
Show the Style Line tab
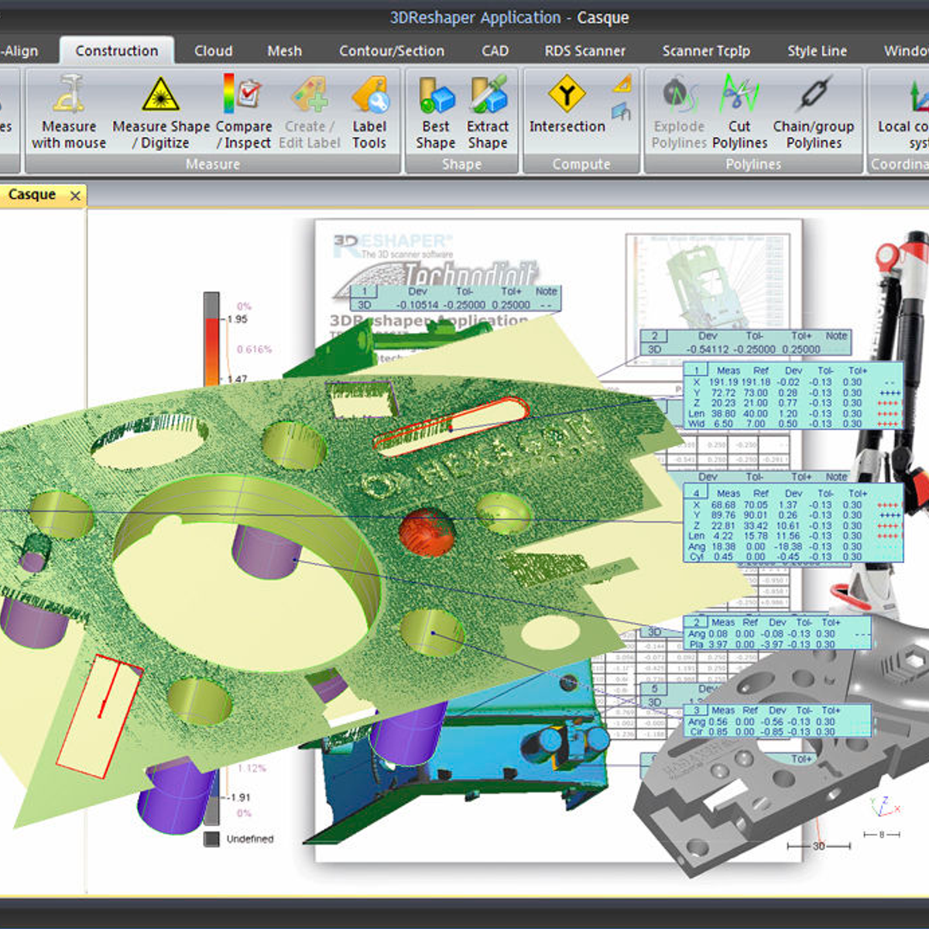[x=818, y=51]
